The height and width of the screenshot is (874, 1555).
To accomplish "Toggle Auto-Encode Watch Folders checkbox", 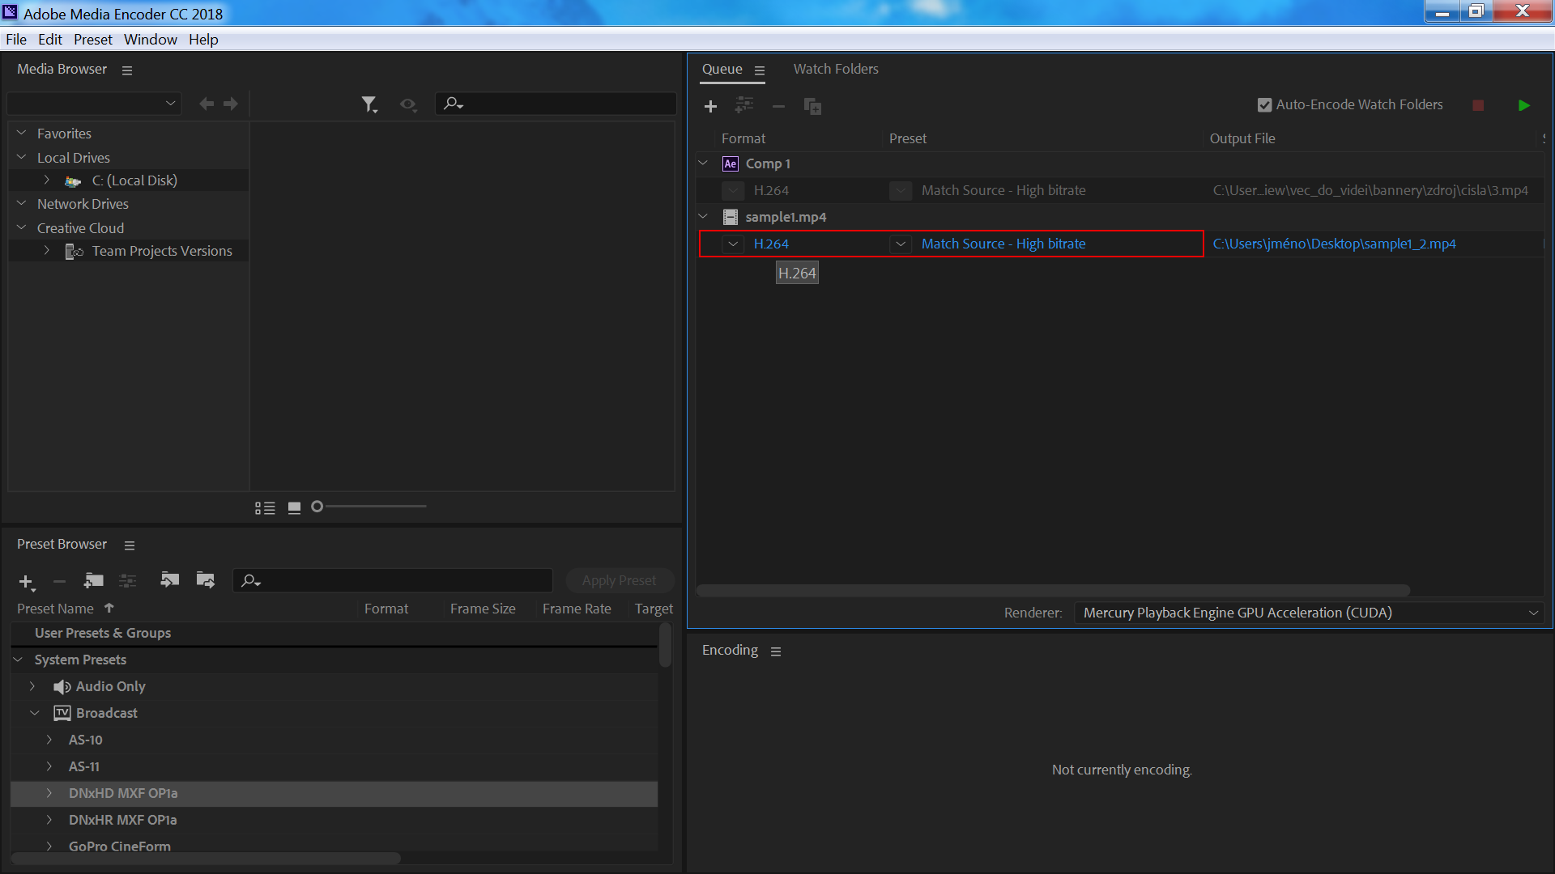I will [x=1264, y=105].
